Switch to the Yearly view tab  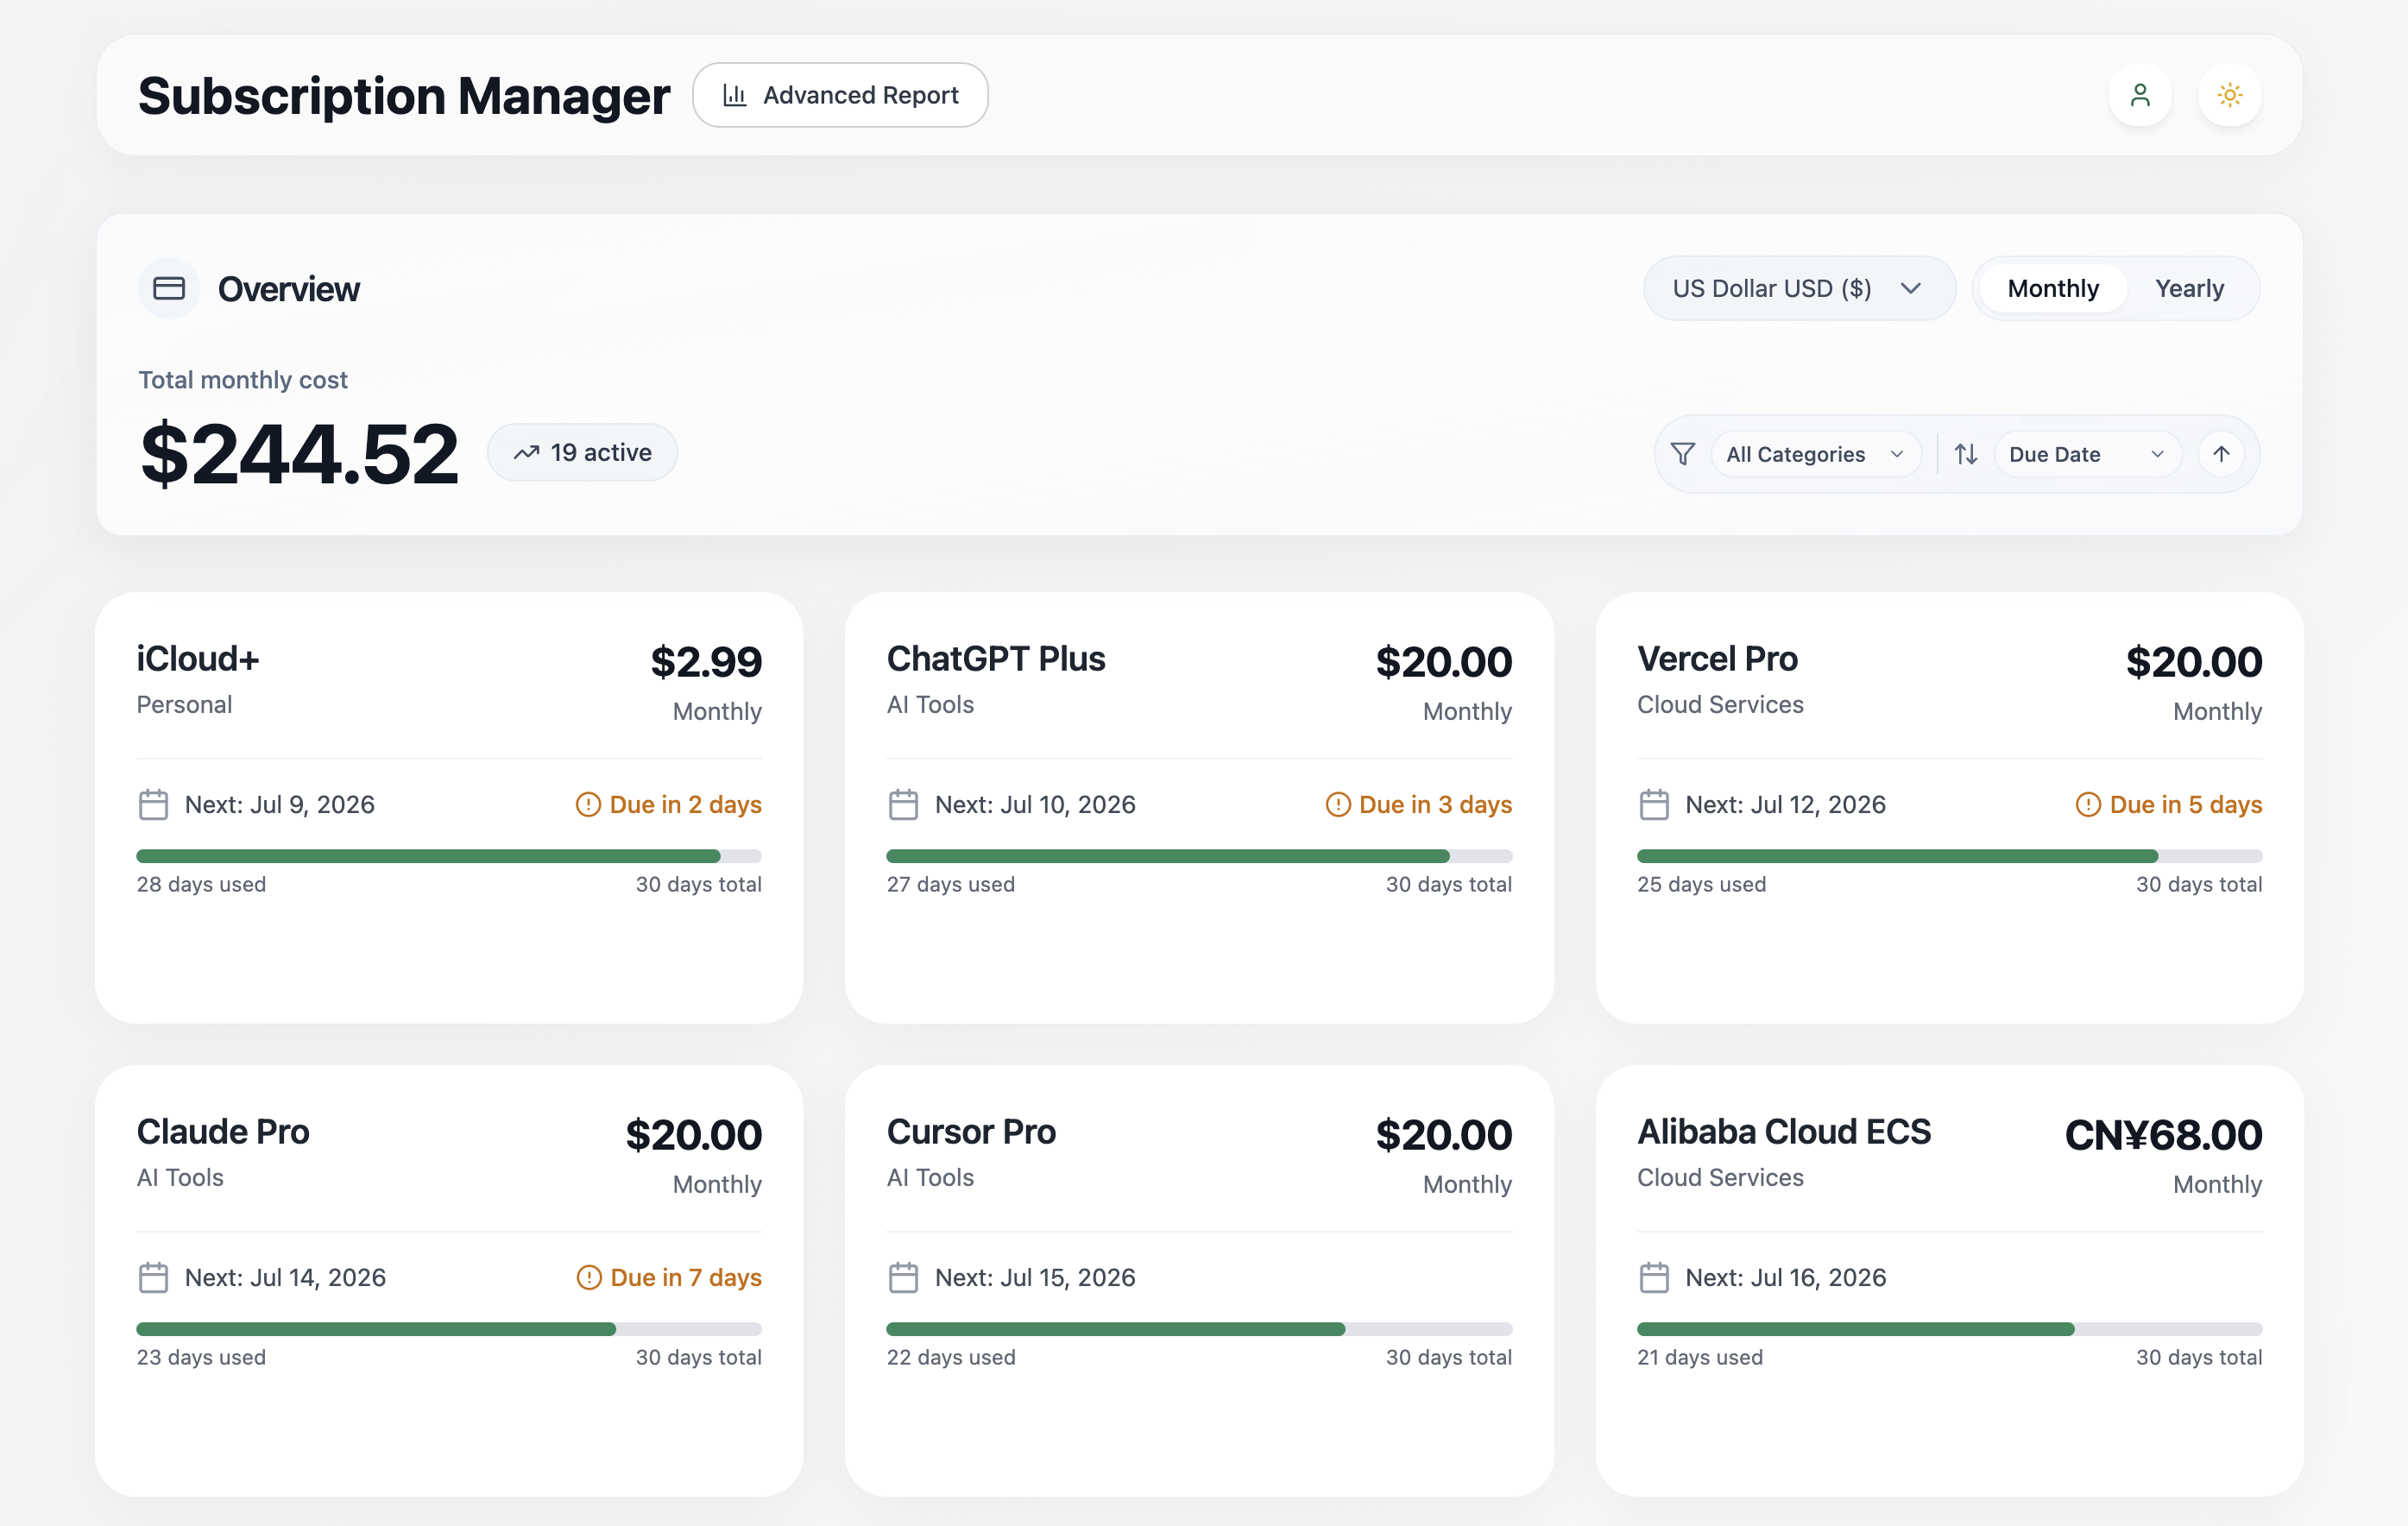pos(2189,289)
